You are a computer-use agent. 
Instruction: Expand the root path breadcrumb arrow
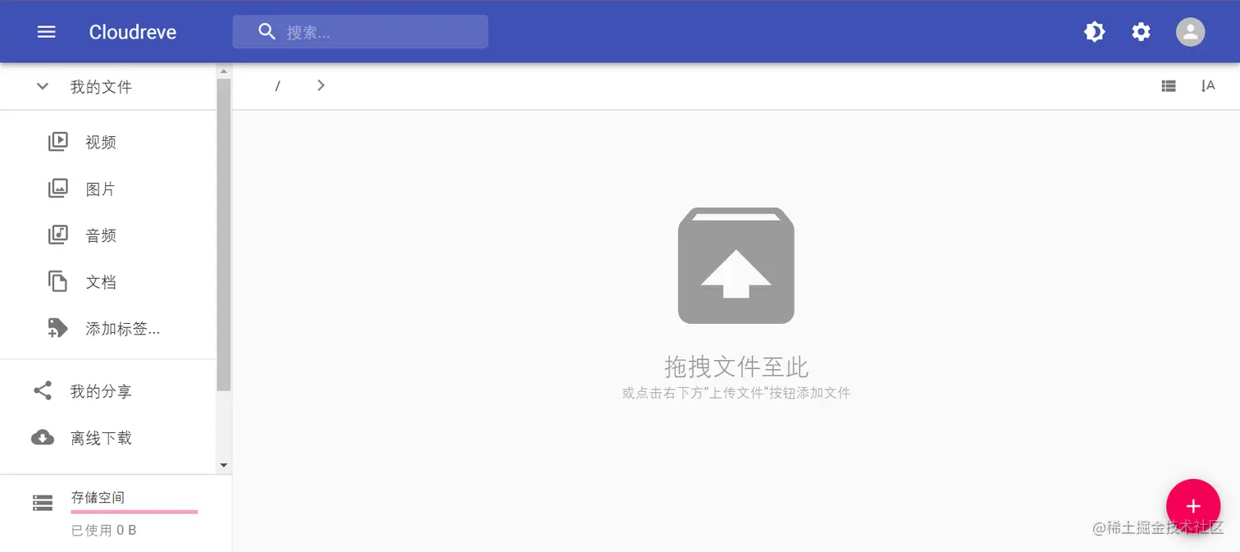pyautogui.click(x=321, y=85)
